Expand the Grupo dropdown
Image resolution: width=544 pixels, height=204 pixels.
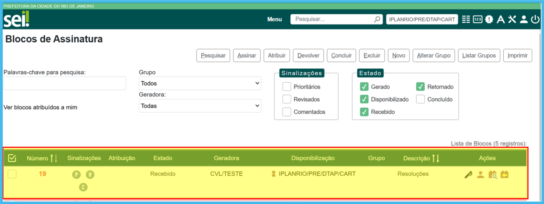point(200,83)
